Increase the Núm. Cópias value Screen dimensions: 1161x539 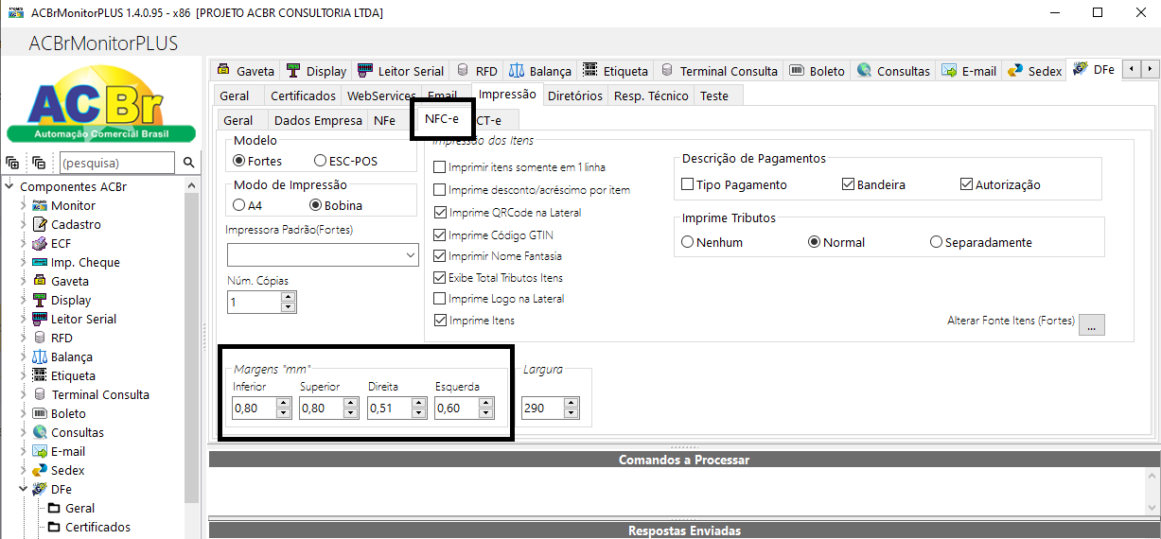pyautogui.click(x=289, y=297)
